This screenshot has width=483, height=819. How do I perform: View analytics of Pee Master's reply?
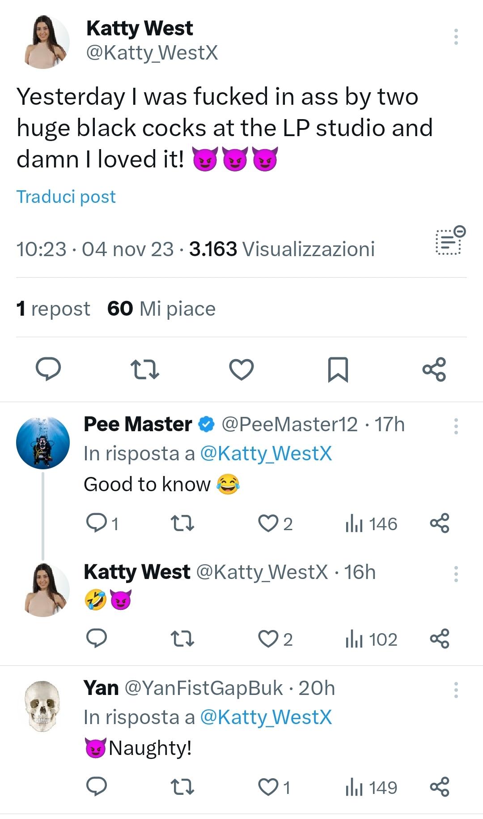point(371,524)
